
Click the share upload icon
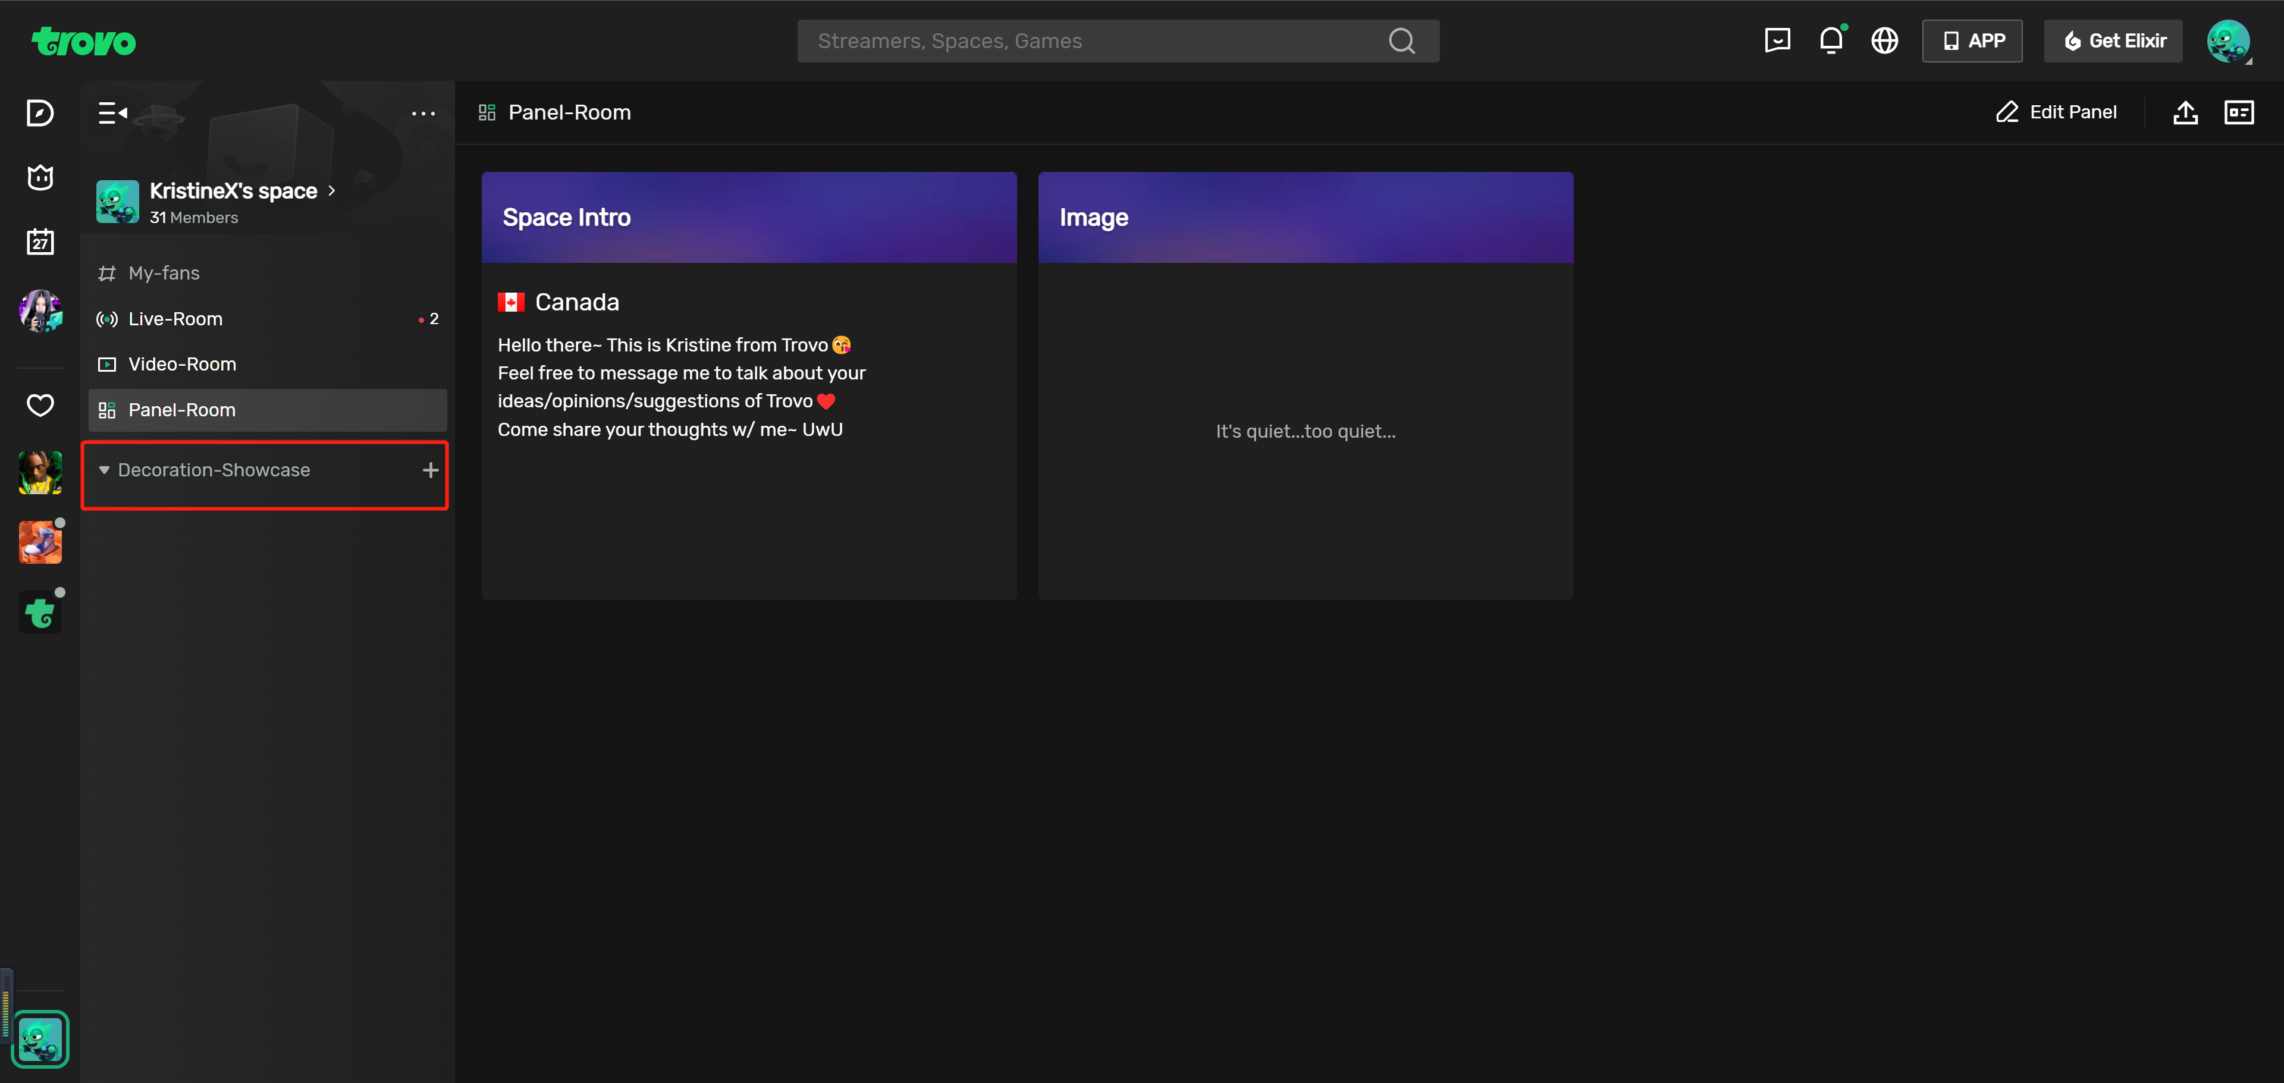point(2185,112)
